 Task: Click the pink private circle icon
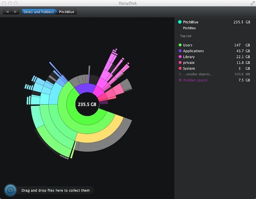[x=180, y=63]
